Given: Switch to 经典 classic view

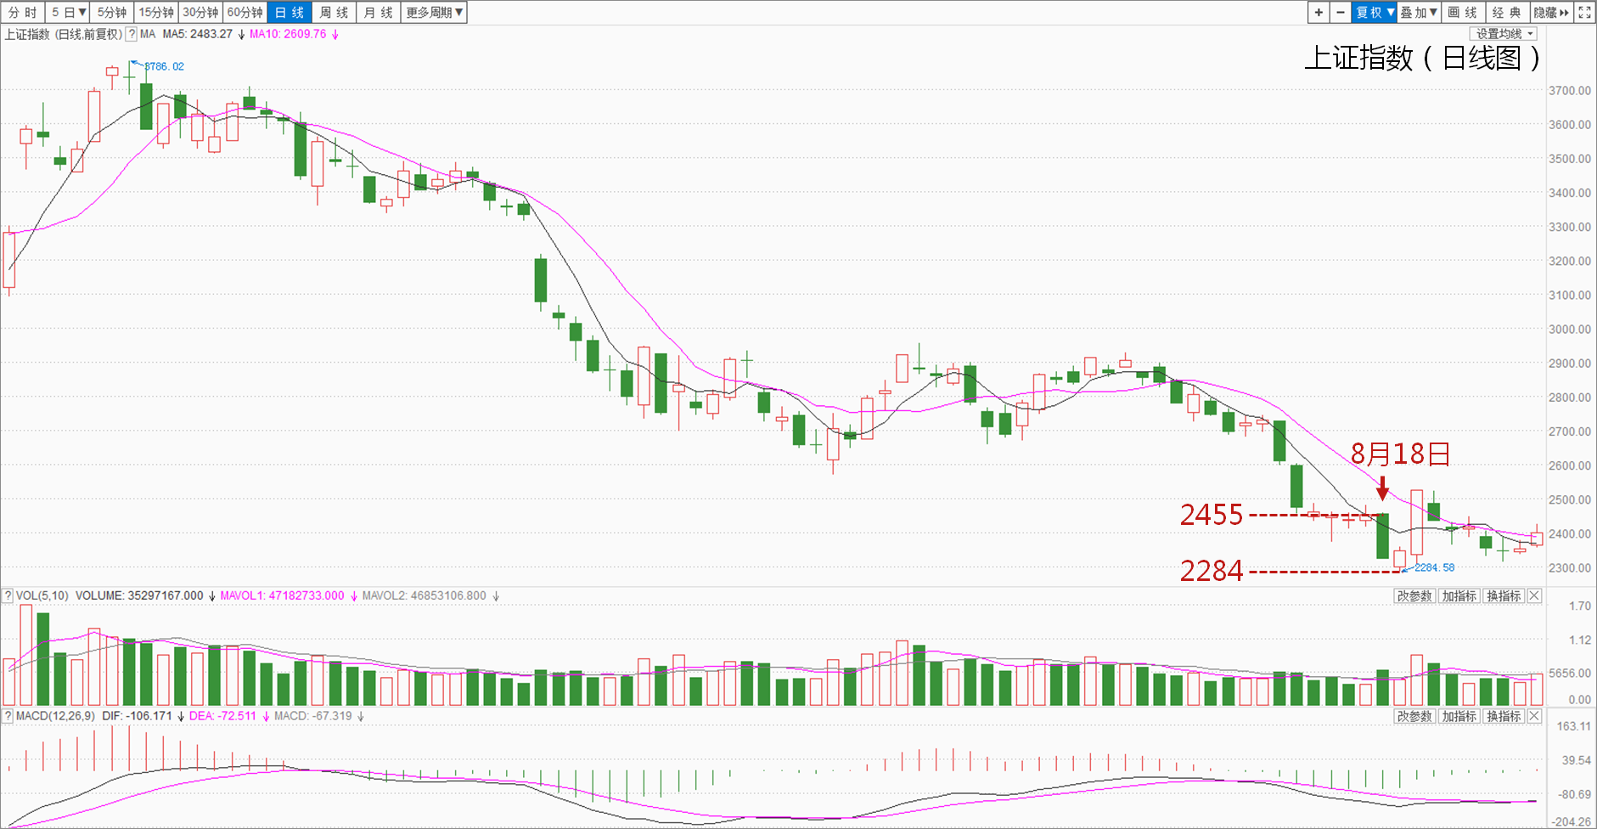Looking at the screenshot, I should (1506, 13).
